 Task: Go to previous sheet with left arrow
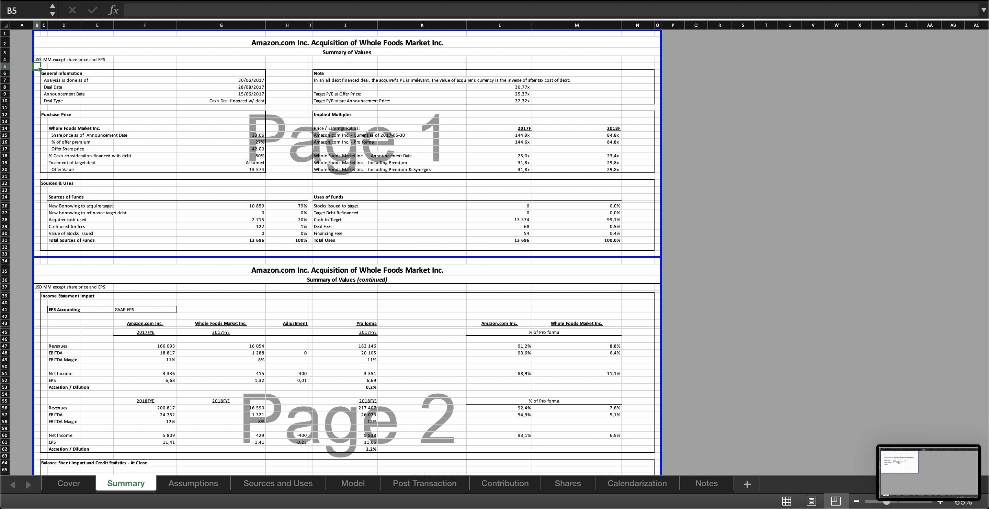point(13,484)
